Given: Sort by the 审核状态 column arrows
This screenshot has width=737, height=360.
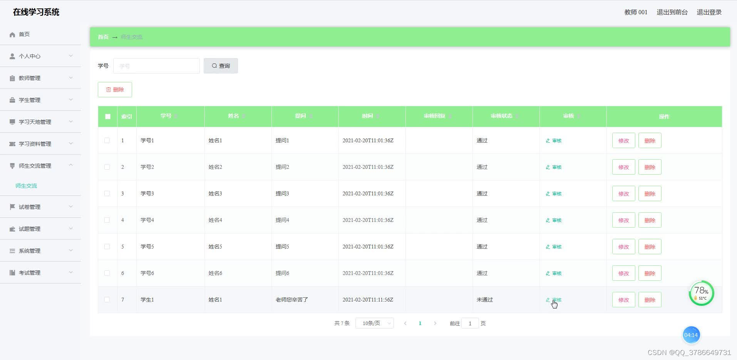Looking at the screenshot, I should [517, 116].
